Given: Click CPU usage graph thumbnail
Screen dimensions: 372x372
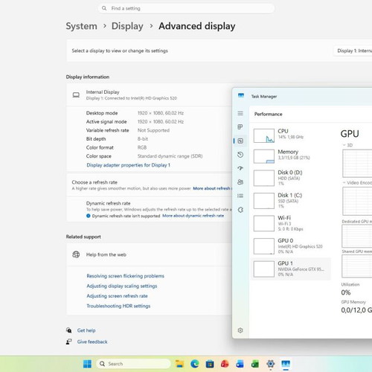Looking at the screenshot, I should [264, 135].
